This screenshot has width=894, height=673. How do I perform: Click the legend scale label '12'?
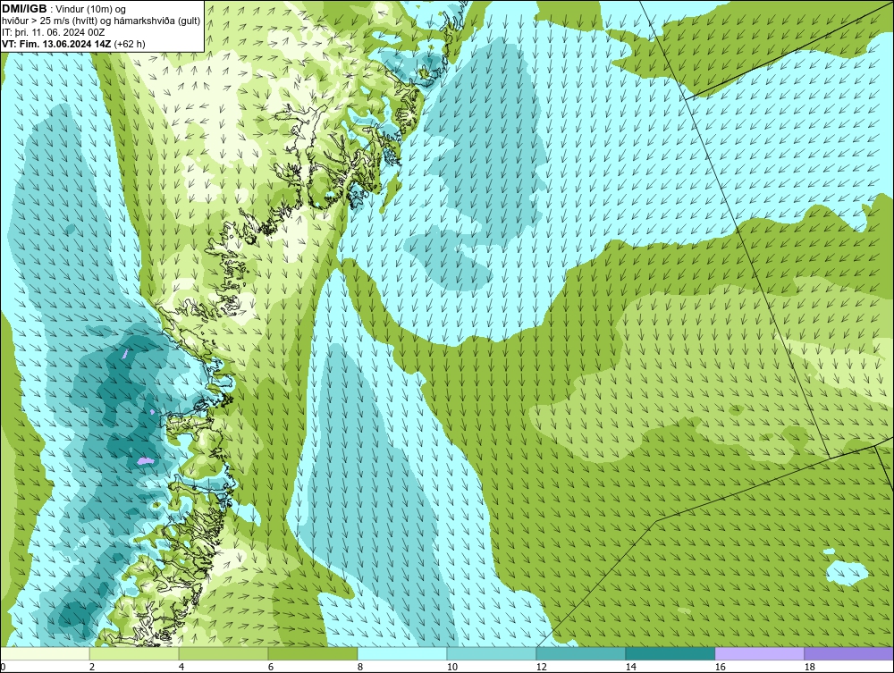542,667
